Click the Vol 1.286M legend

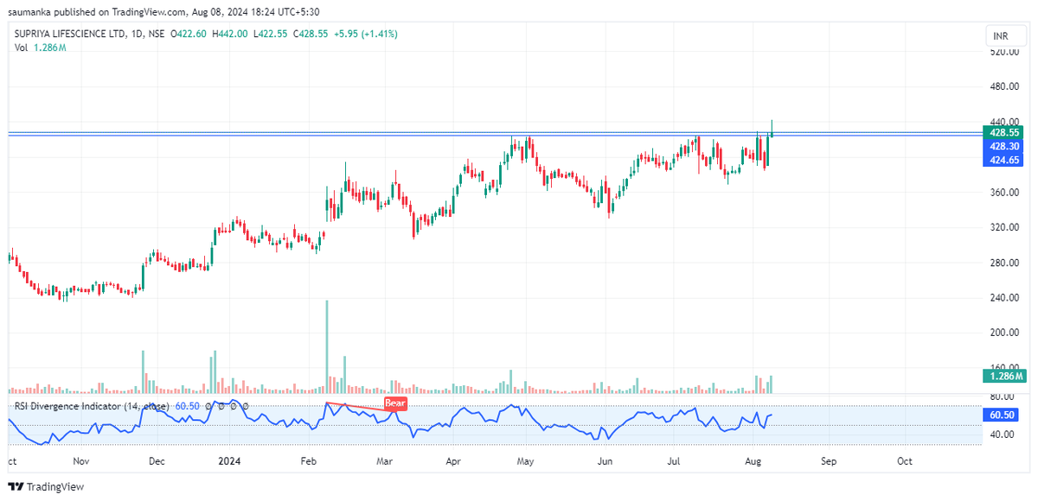coord(40,48)
